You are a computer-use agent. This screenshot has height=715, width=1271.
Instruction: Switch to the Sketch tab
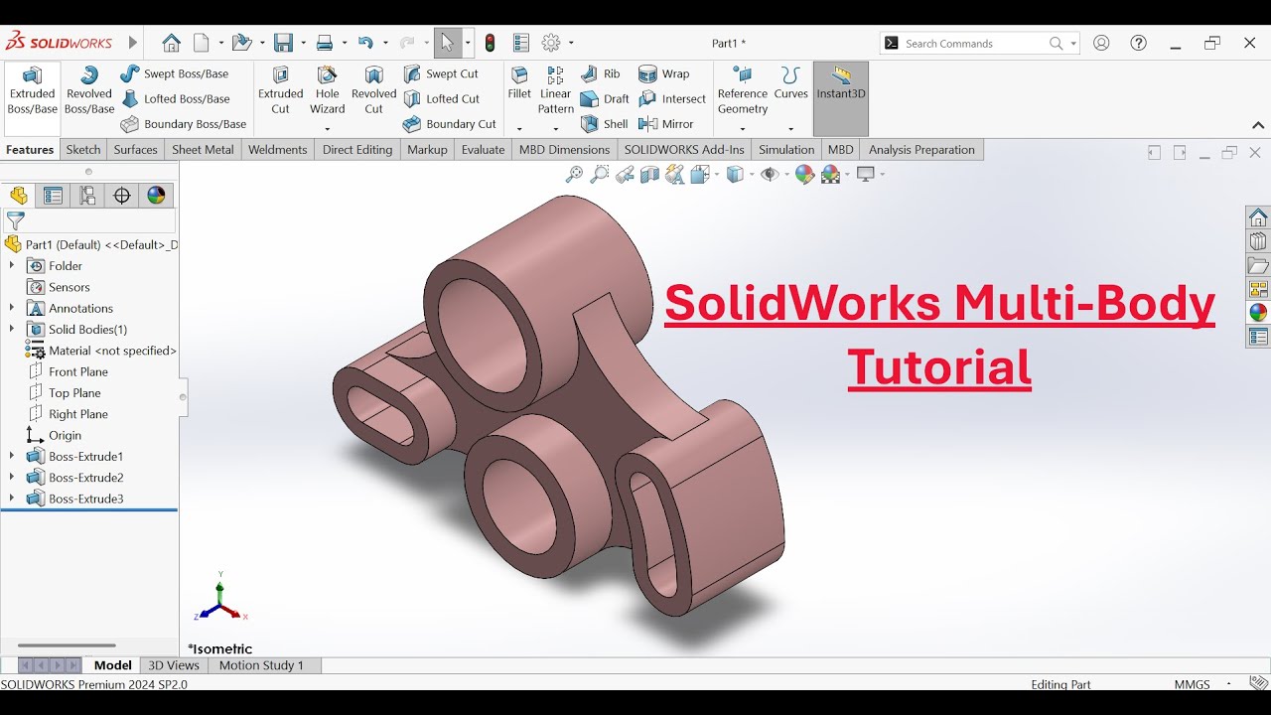pos(83,150)
